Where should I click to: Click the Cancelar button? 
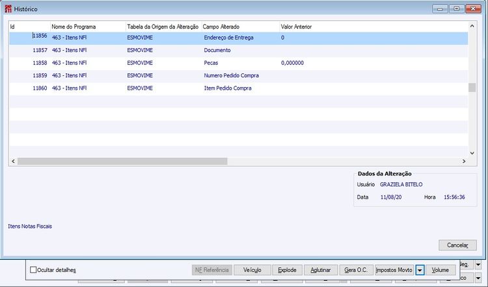tap(457, 245)
